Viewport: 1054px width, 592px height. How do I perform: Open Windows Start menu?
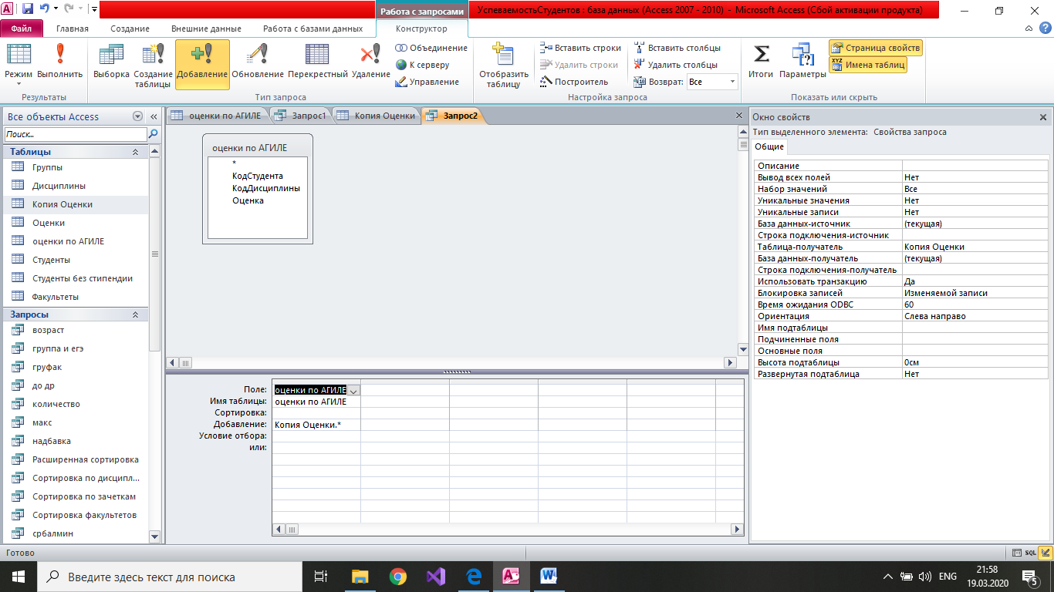tap(19, 577)
